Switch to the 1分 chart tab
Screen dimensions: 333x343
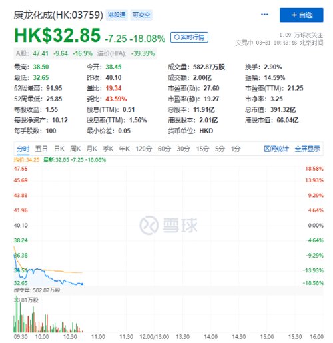coord(236,149)
